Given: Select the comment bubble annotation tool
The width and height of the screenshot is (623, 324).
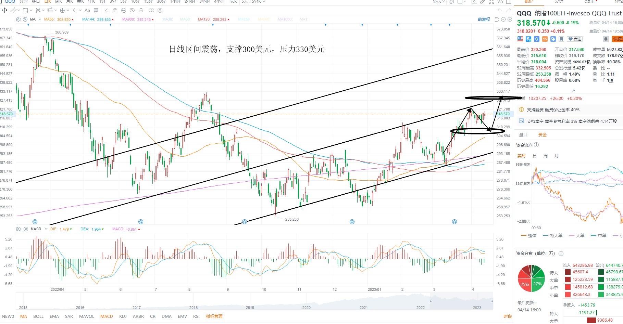Looking at the screenshot, I should 96,10.
